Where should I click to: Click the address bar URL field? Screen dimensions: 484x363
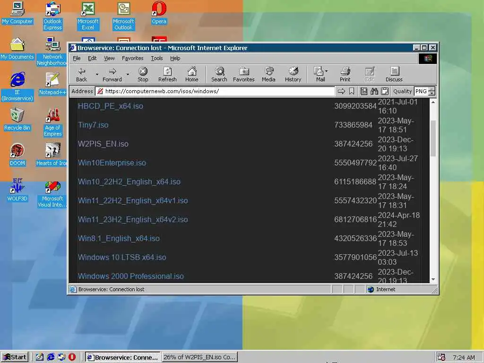[215, 91]
